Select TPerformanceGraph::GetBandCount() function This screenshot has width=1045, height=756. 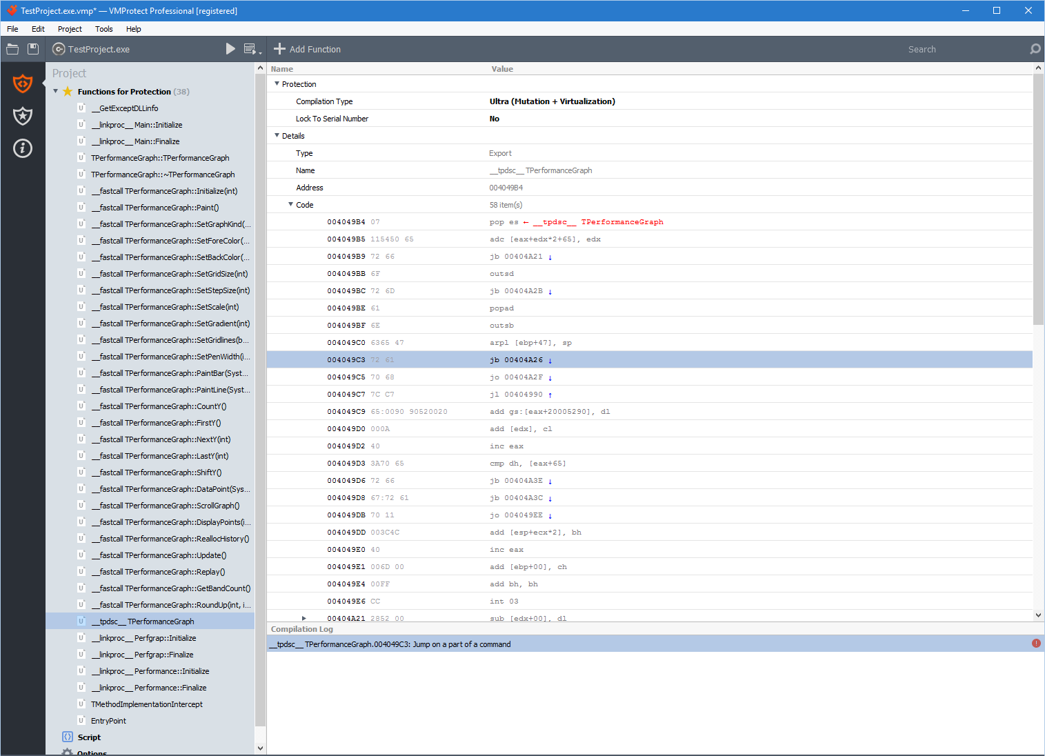coord(170,588)
